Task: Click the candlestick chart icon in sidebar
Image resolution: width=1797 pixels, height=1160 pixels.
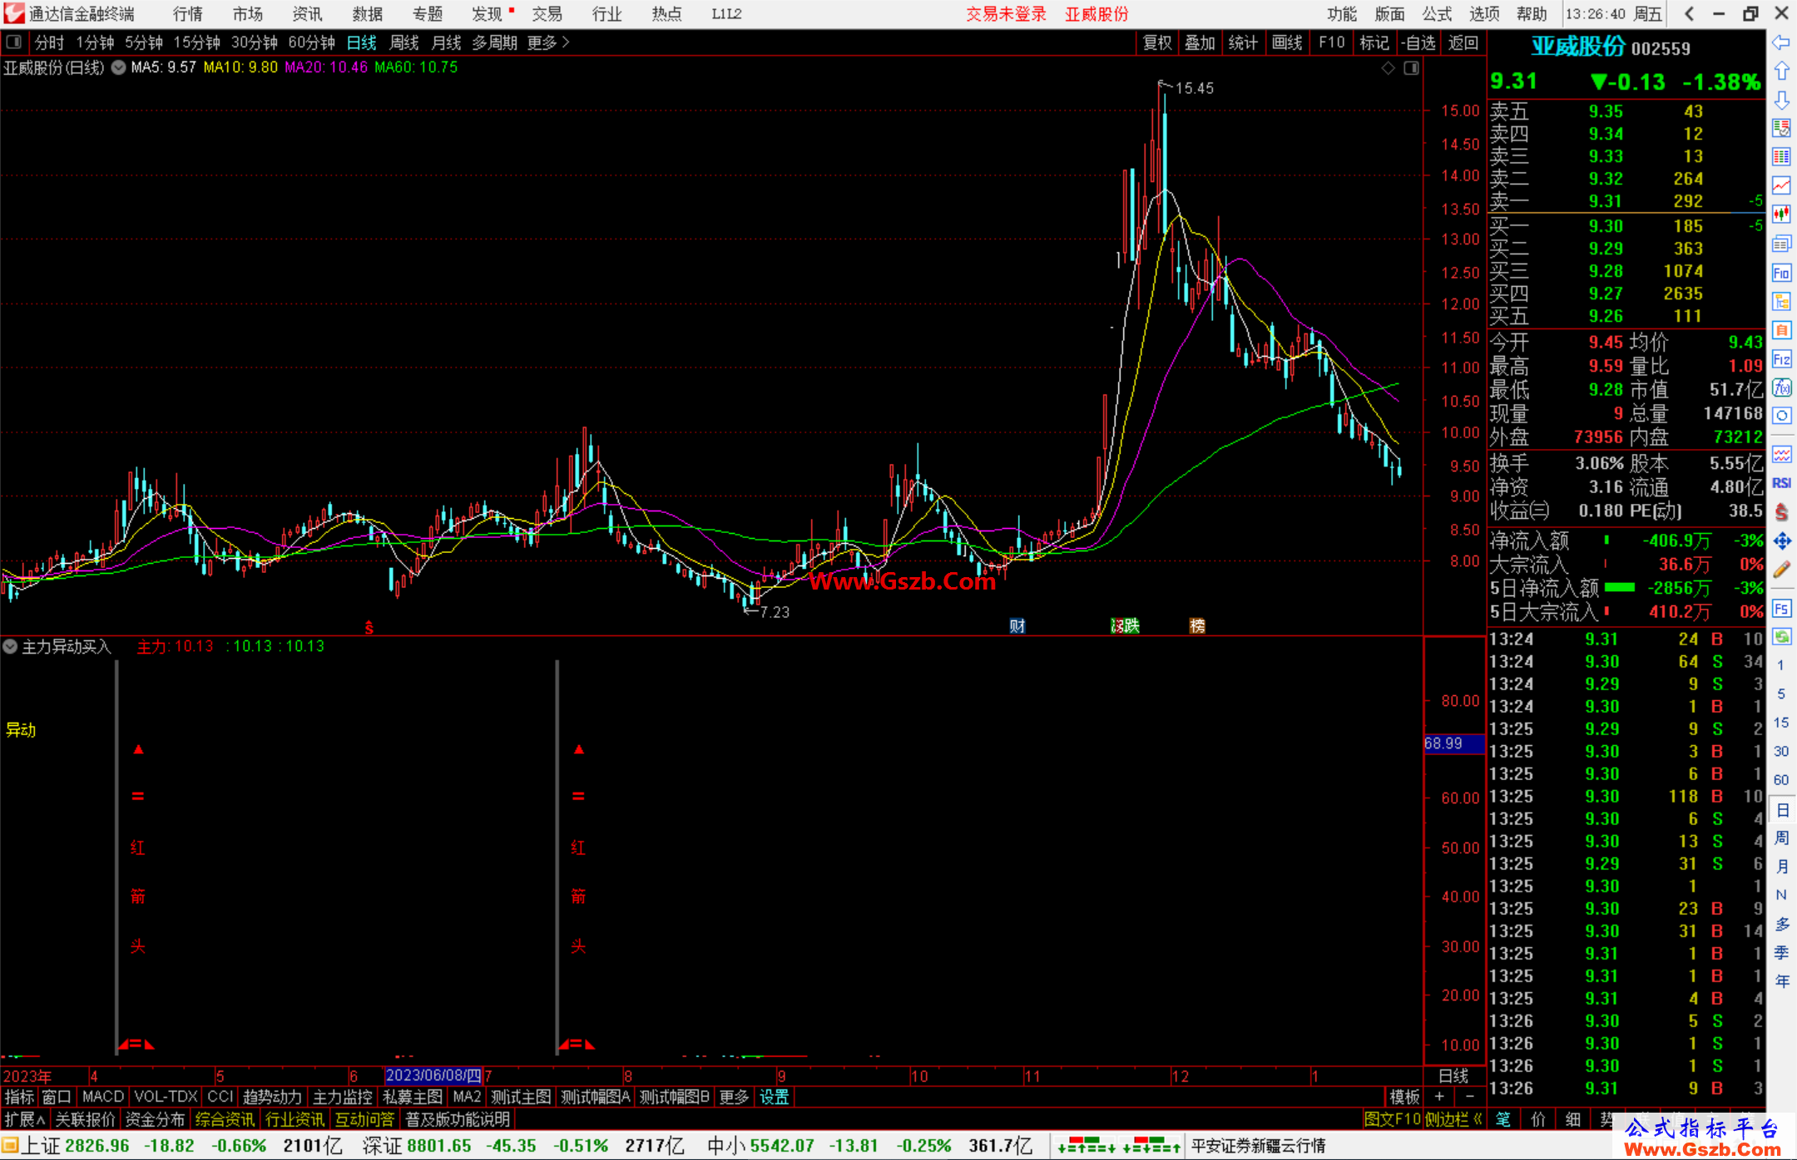Action: coord(1781,214)
